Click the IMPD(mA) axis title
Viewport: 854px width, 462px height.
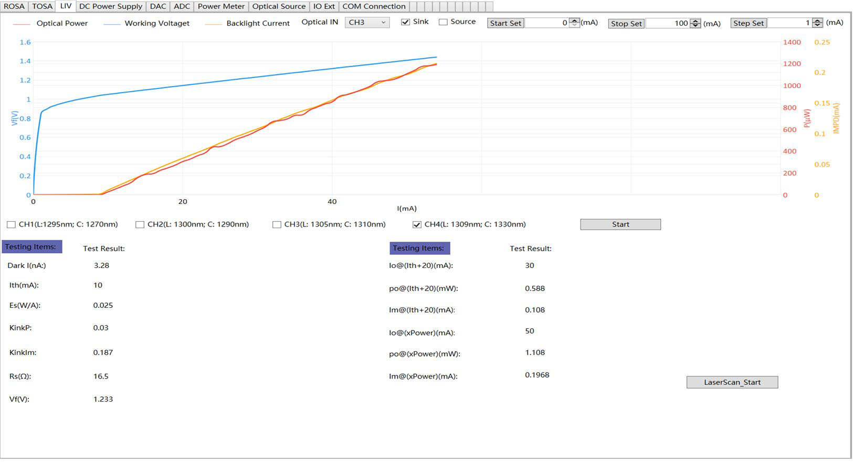836,118
